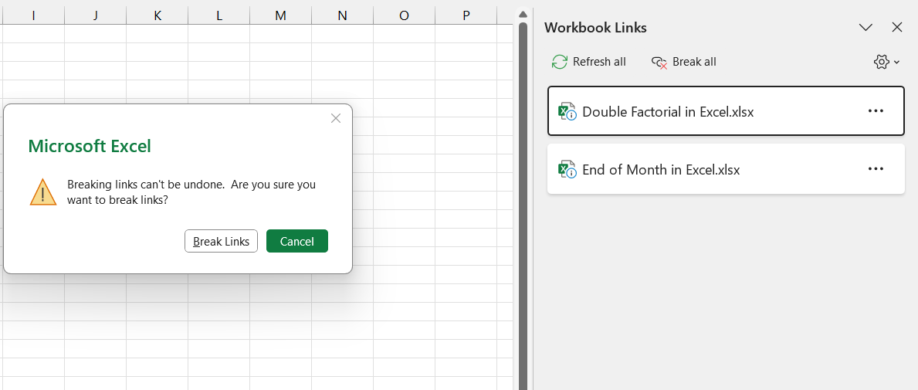This screenshot has width=918, height=390.
Task: Select the Double Factorial in Excel.xlsx link
Action: [726, 111]
